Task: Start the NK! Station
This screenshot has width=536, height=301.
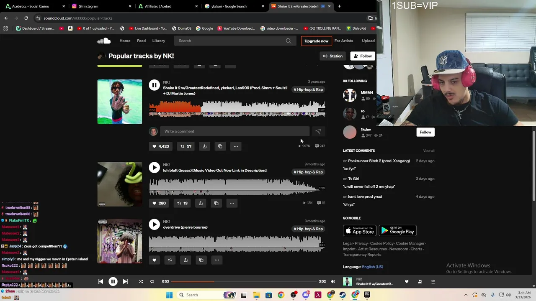Action: point(333,56)
